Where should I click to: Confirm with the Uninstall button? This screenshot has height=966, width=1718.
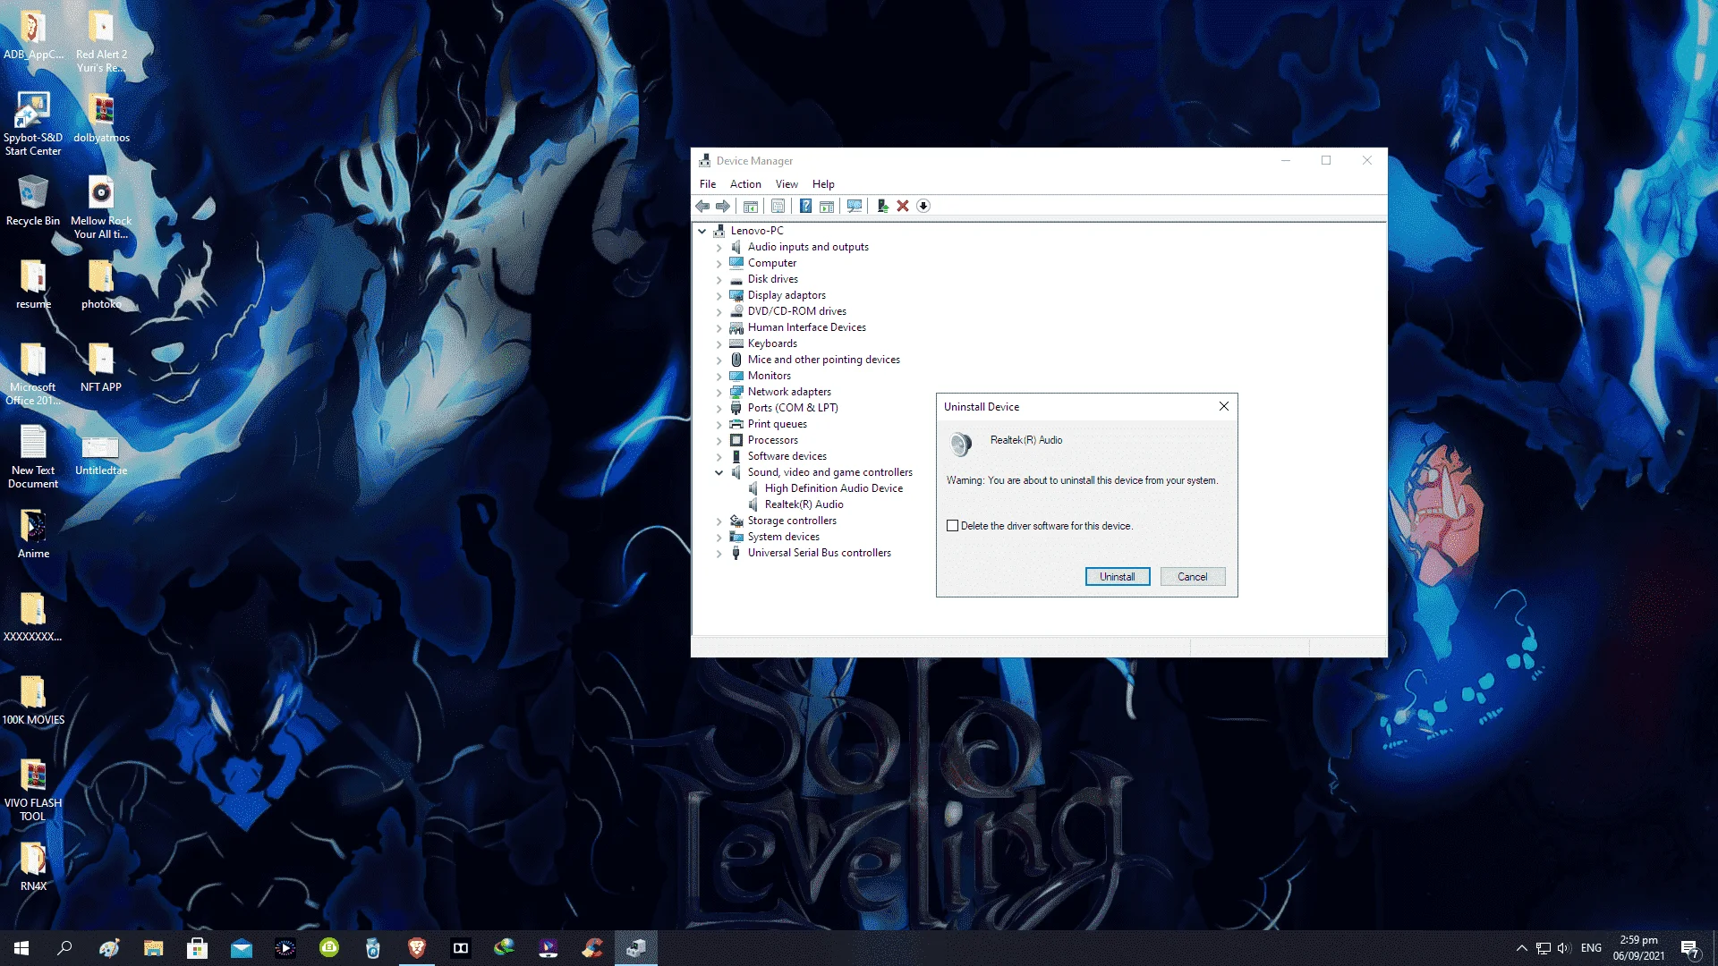[x=1118, y=577]
